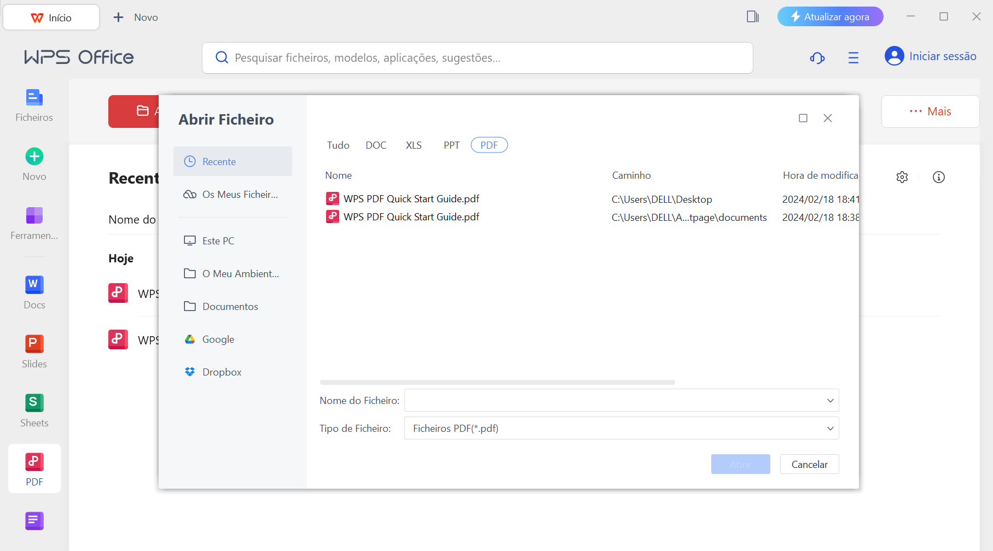The width and height of the screenshot is (993, 551).
Task: Switch to the PPT filter tab
Action: [x=451, y=145]
